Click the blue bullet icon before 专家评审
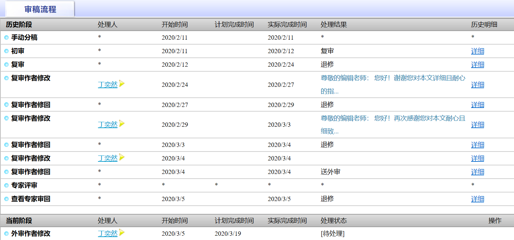Viewport: 514px width, 240px height. pyautogui.click(x=6, y=186)
